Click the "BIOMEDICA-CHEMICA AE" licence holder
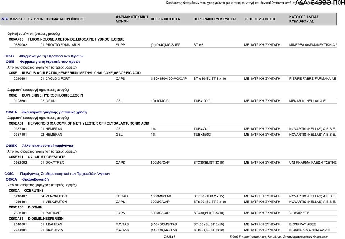Viewport: 345px width, 239px height. click(309, 230)
